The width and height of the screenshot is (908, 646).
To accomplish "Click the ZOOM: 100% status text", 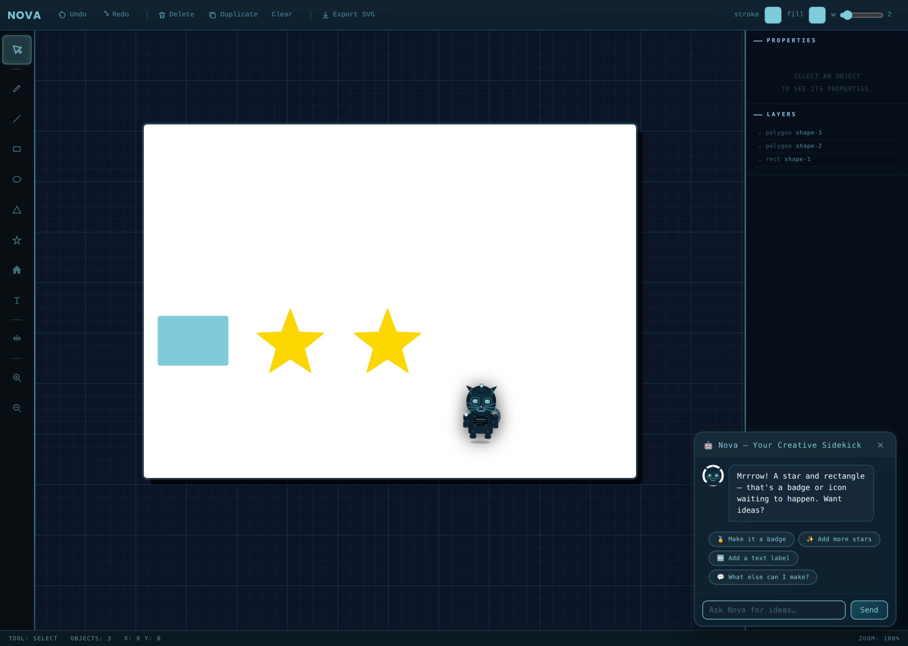I will tap(879, 638).
